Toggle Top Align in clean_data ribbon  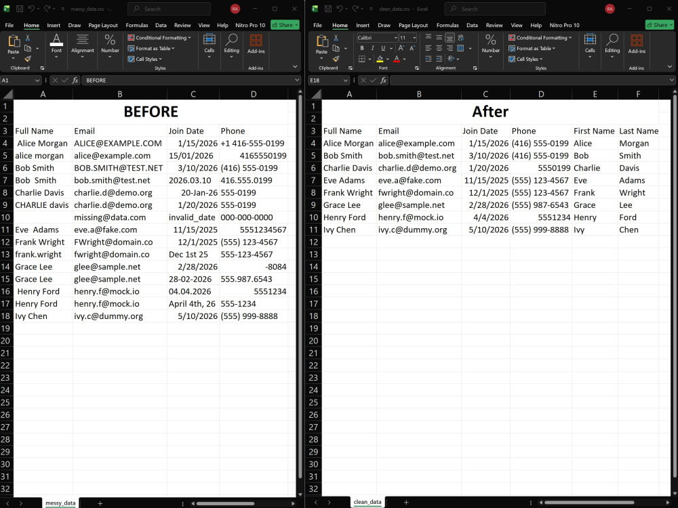tap(428, 37)
